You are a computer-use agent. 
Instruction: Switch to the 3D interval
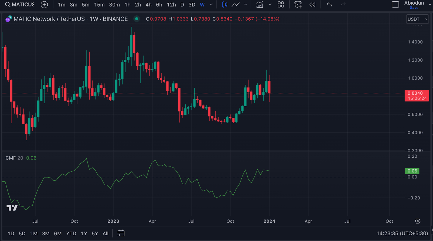192,5
